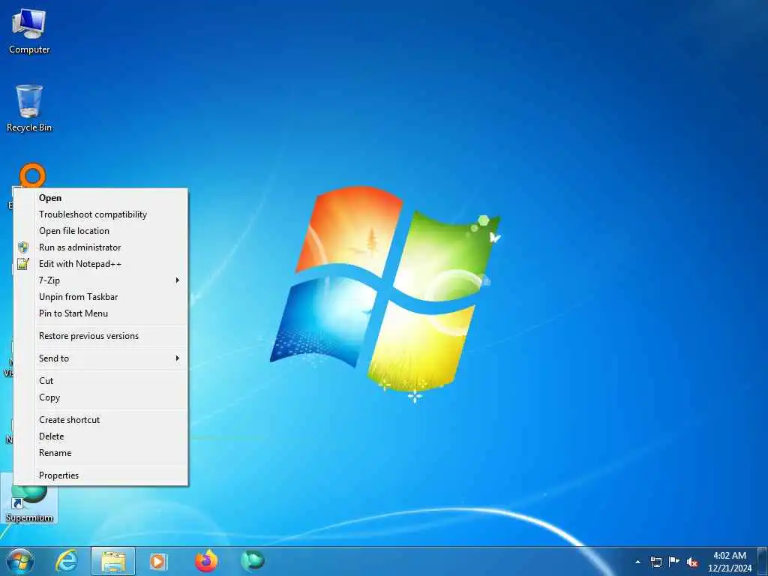
Task: Choose Edit with Notepad++
Action: tap(101, 264)
